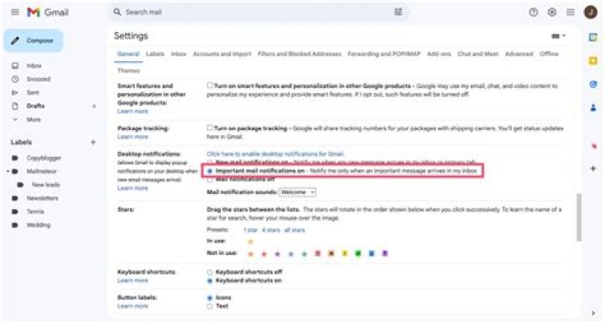Open the Themes tab
Image resolution: width=605 pixels, height=324 pixels.
(x=129, y=71)
